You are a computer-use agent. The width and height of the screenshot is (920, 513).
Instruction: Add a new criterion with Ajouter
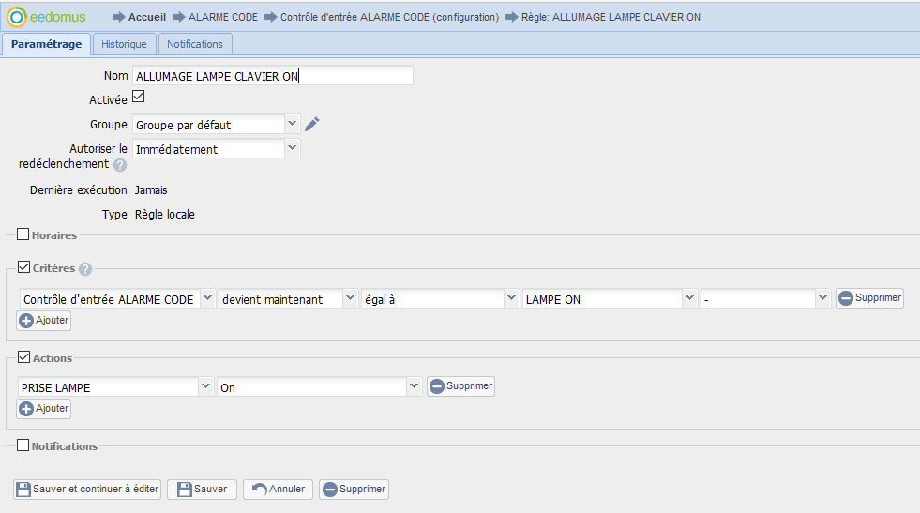click(x=44, y=321)
